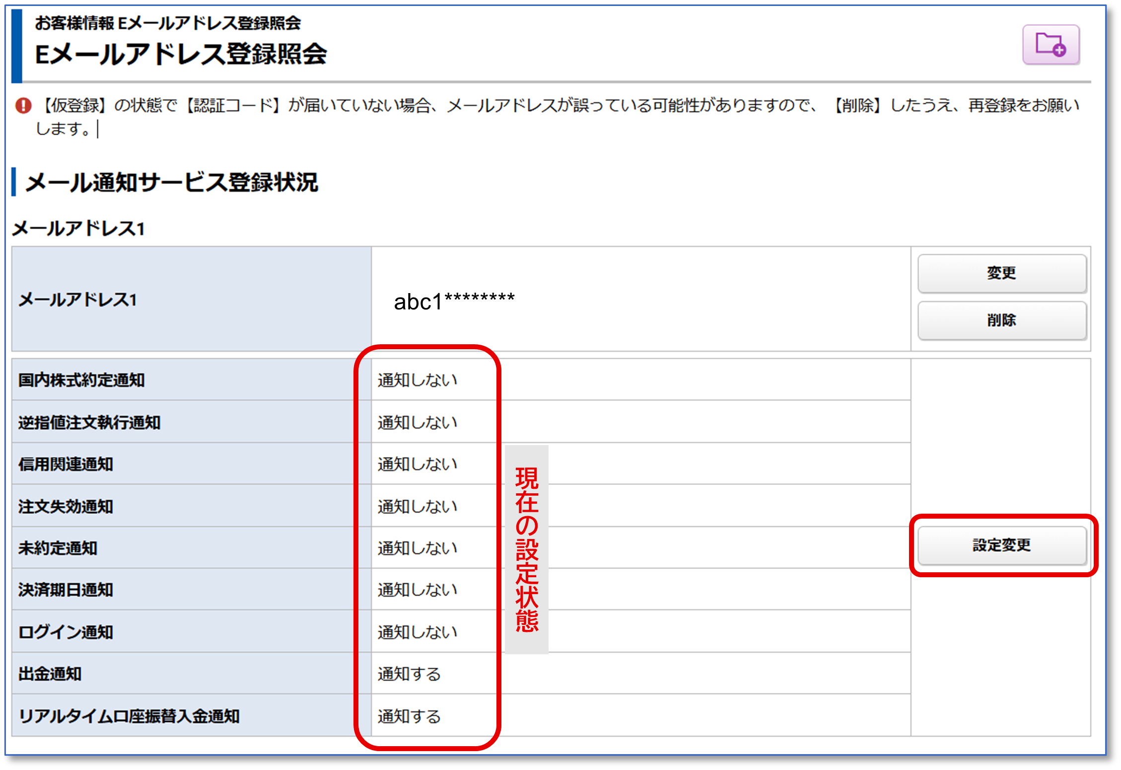
Task: Click the 注文失効通知 row label
Action: (66, 506)
